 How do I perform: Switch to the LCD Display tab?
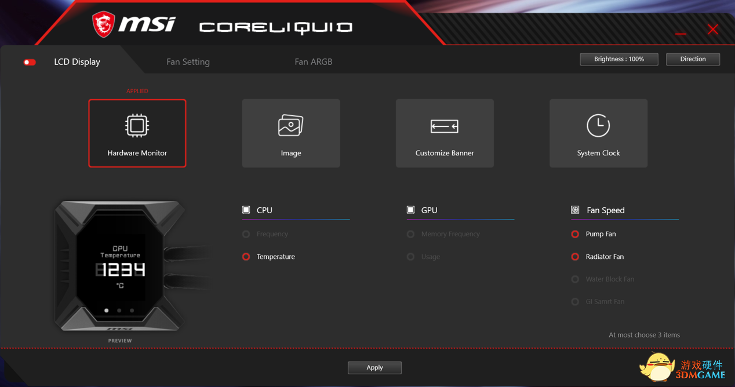(77, 61)
